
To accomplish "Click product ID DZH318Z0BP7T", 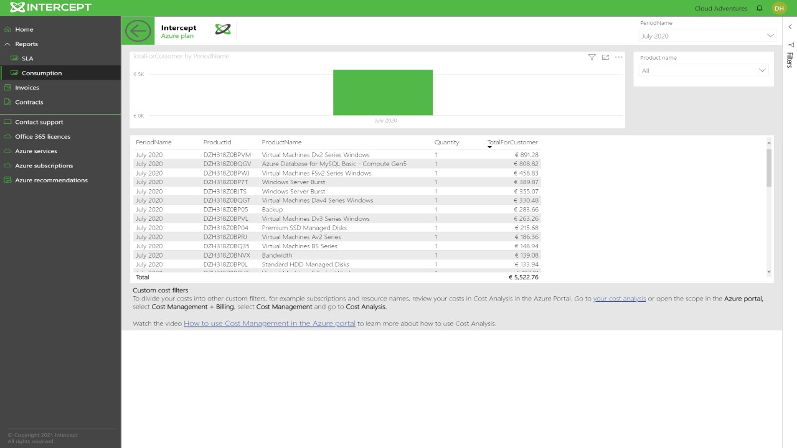I will click(x=225, y=182).
